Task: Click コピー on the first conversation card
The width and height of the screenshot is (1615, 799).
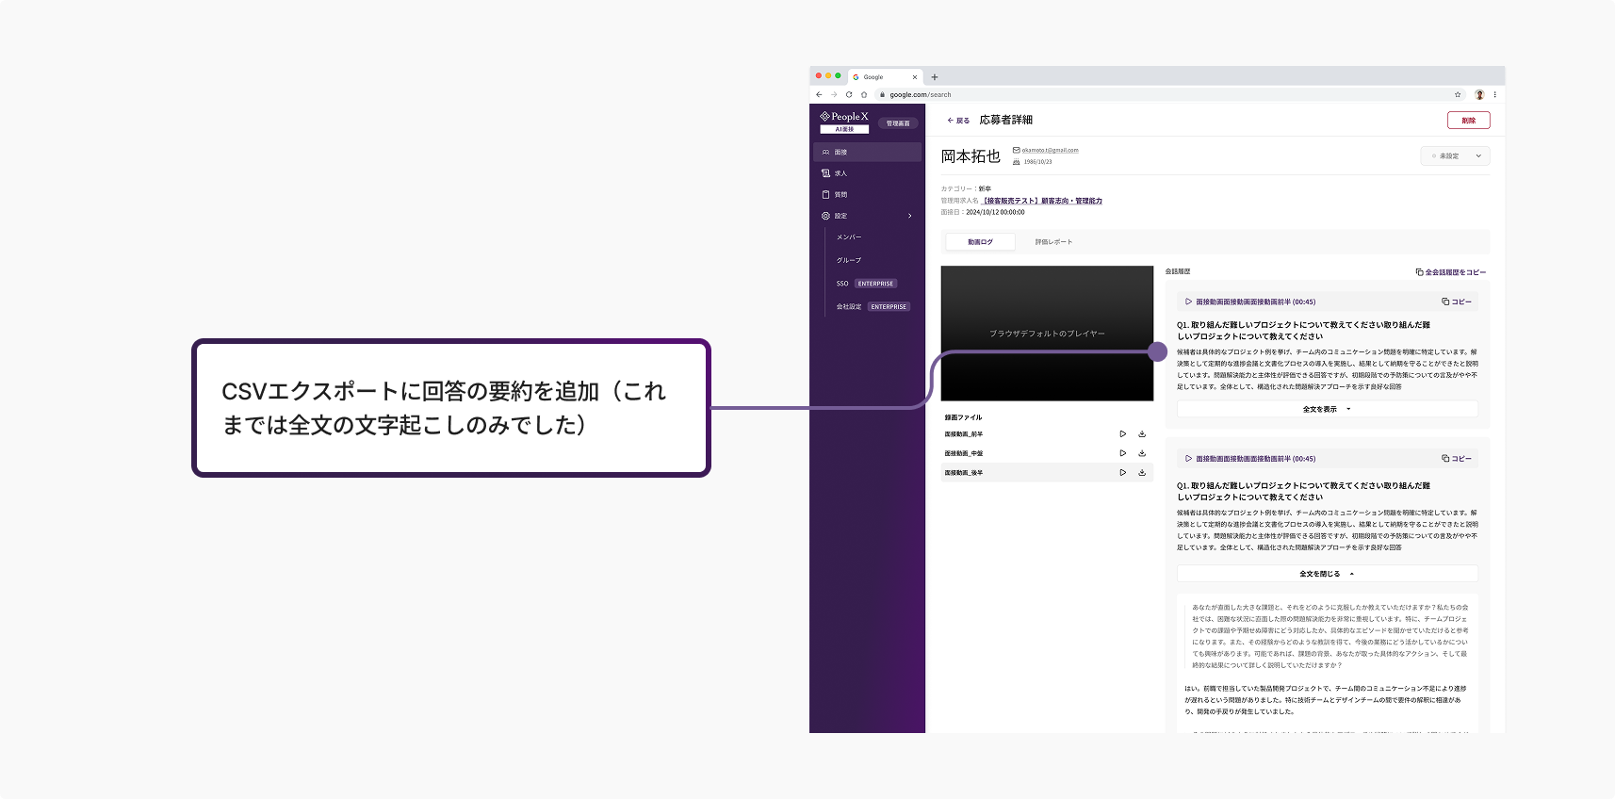Action: tap(1457, 302)
